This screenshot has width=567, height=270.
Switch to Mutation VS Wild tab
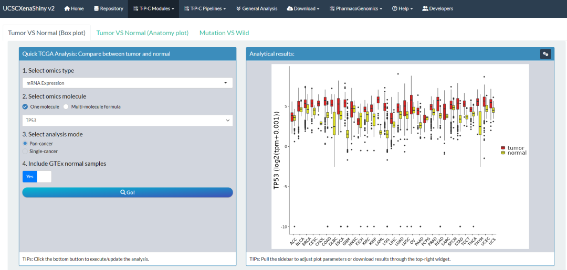tap(224, 33)
